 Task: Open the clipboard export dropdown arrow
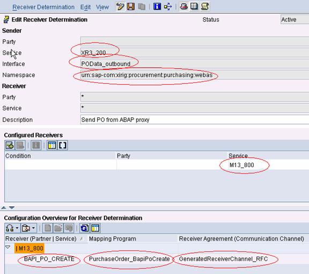(x=33, y=228)
